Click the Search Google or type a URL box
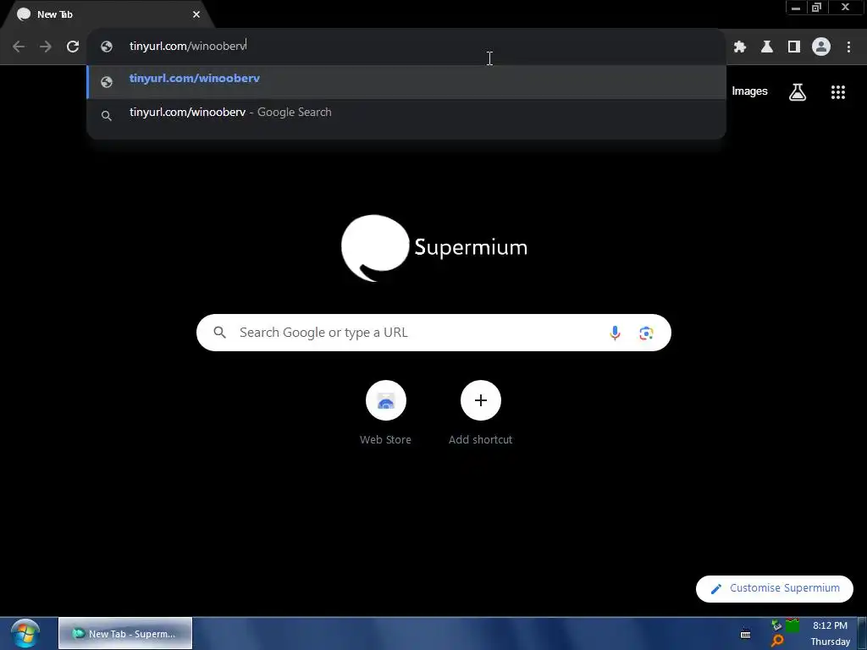This screenshot has width=867, height=650. (x=433, y=333)
